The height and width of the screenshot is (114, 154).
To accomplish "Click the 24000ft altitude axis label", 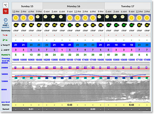I will coord(5,68).
